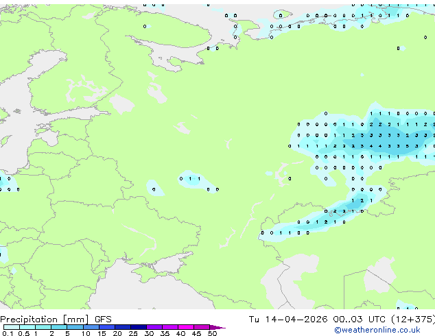Screen dimensions: 435x336
Task: Select the 2–5 mm legend color swatch
Action: (x=59, y=327)
